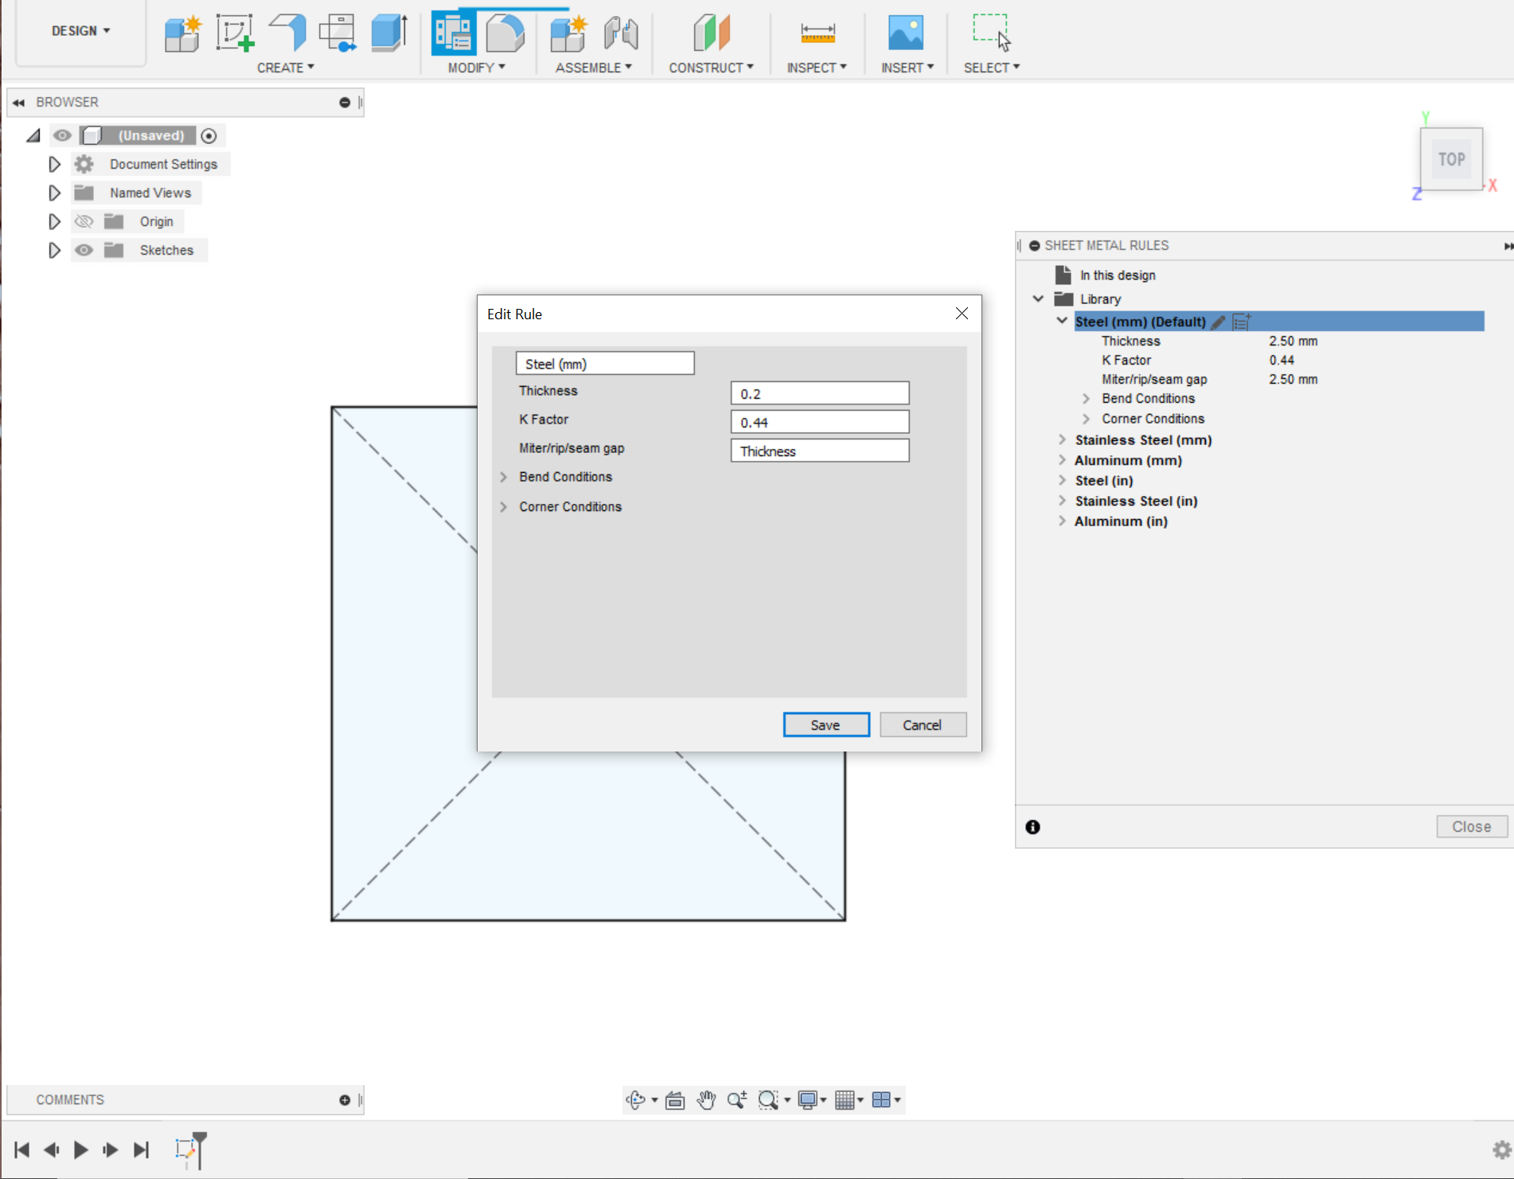The width and height of the screenshot is (1514, 1179).
Task: Save the edited sheet metal rule
Action: coord(825,724)
